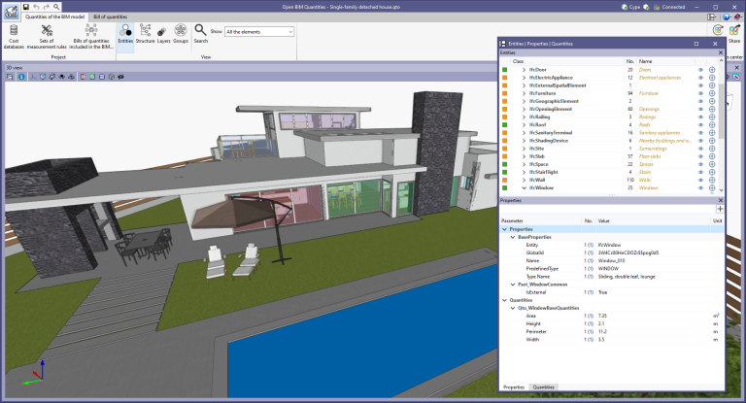Open the Layers view
Viewport: 746px width, 403px height.
161,32
